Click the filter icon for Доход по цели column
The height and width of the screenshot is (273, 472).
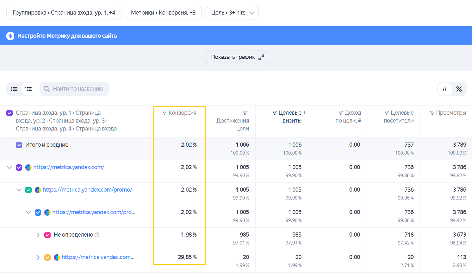pyautogui.click(x=341, y=113)
